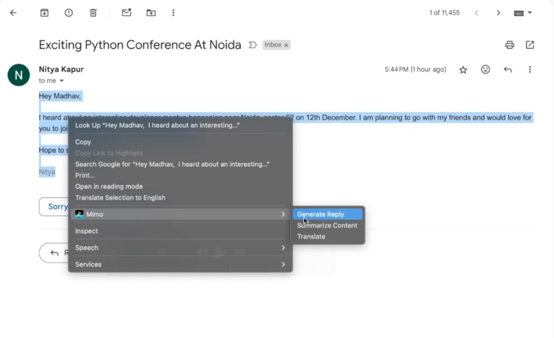Viewport: 554px width, 338px height.
Task: Click the Mimo extension icon
Action: (79, 214)
